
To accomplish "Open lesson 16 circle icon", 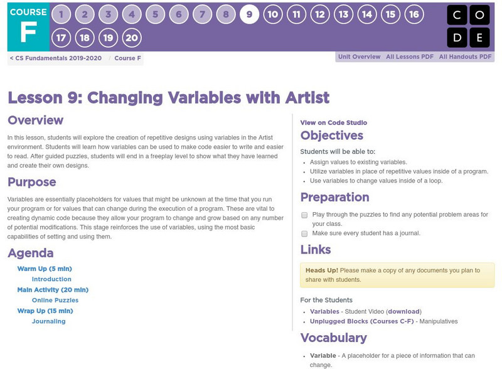I will 414,14.
